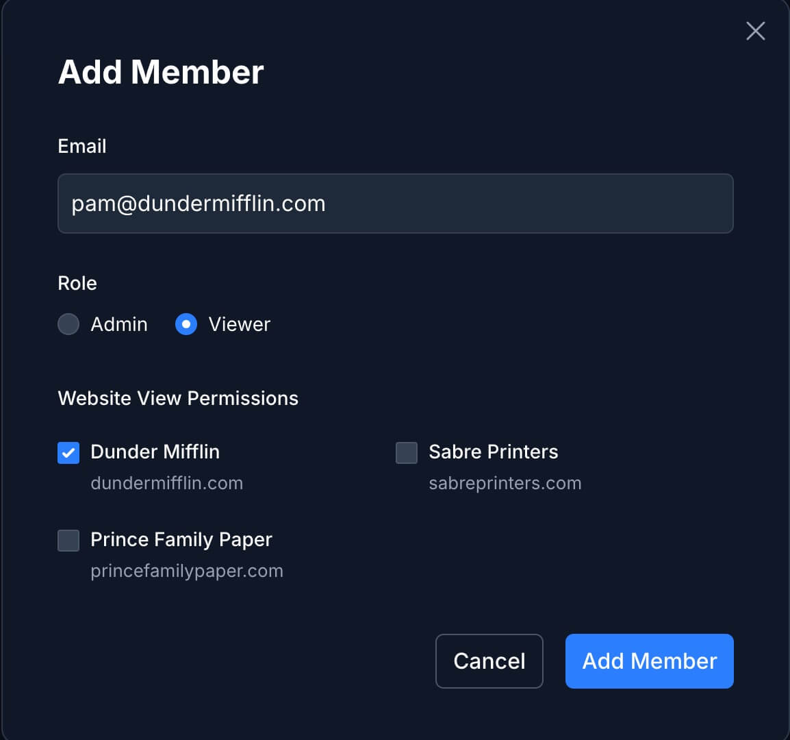This screenshot has width=790, height=740.
Task: Click the Sabre Printers website name
Action: pyautogui.click(x=493, y=452)
